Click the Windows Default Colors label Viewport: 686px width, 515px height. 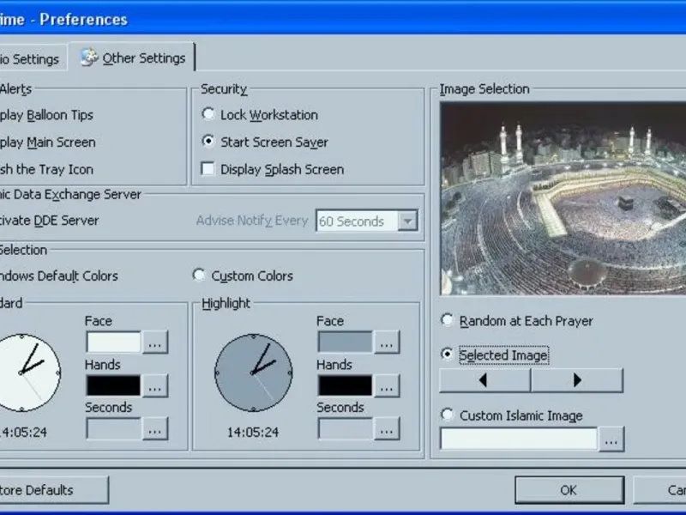tap(58, 276)
